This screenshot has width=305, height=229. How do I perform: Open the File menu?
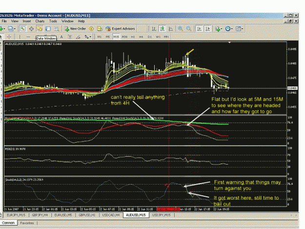coord(4,21)
